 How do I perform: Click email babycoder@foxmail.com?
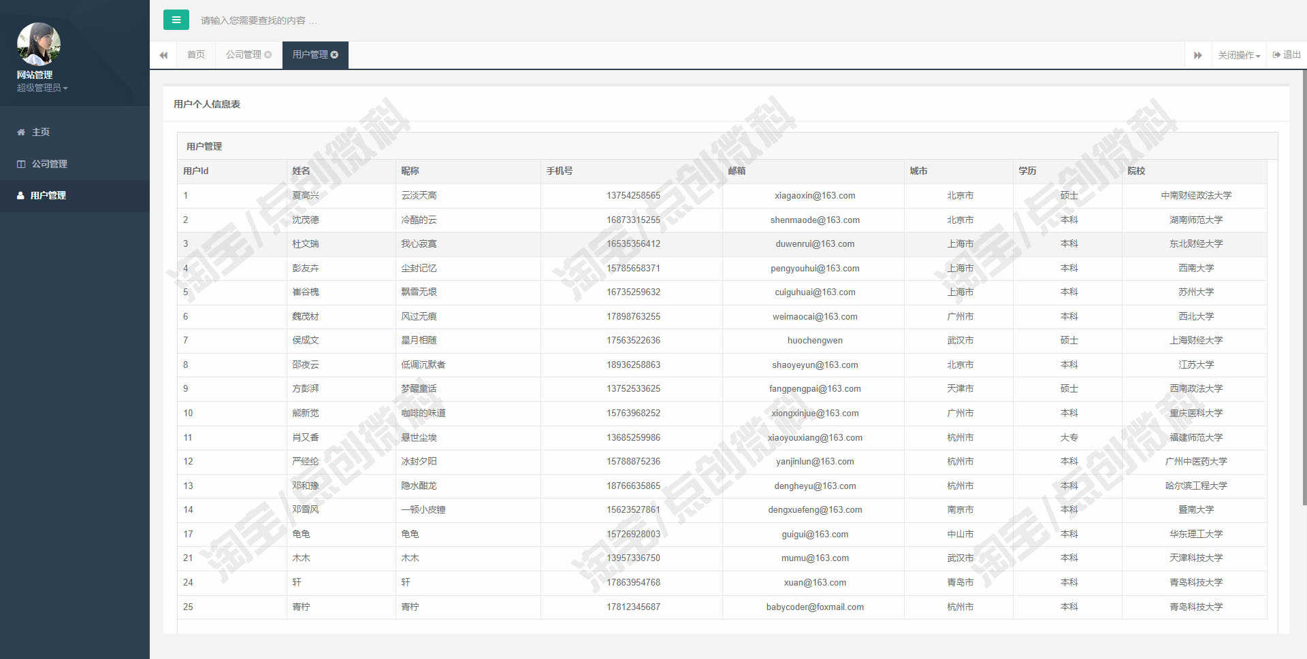[815, 607]
